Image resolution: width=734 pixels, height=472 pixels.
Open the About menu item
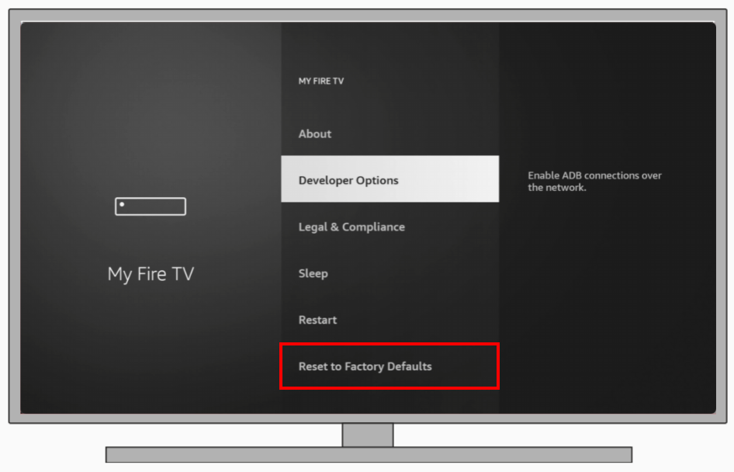[x=390, y=134]
